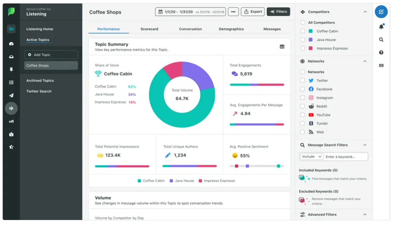Open the date range picker
Screen dimensions: 393x225
(190, 12)
